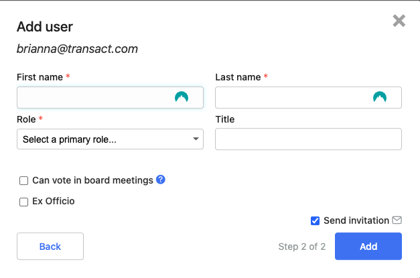This screenshot has width=420, height=278.
Task: Click the blue Add button
Action: coord(368,246)
